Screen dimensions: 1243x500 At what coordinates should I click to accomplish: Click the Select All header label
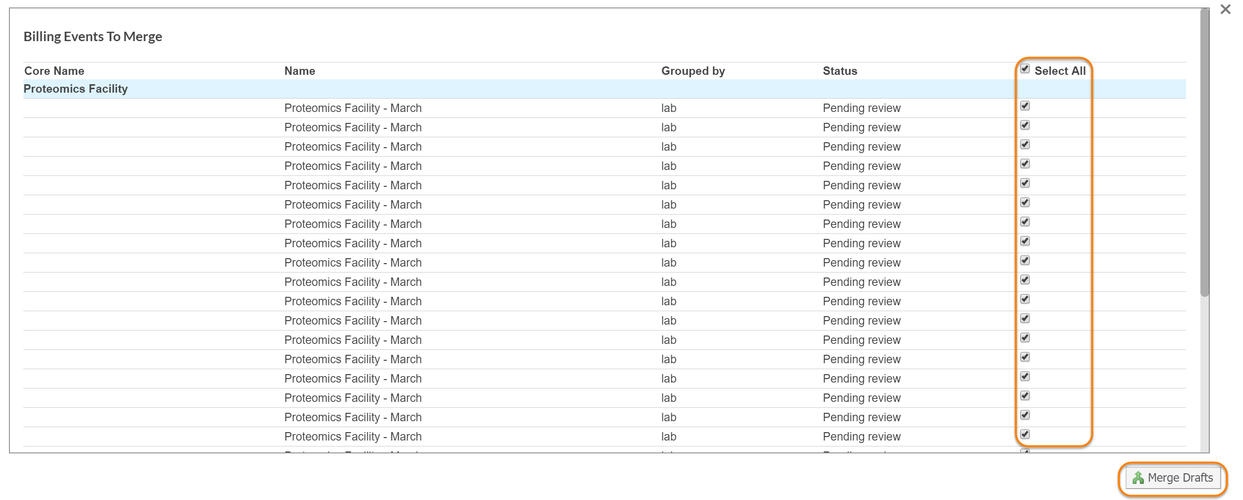click(1060, 71)
